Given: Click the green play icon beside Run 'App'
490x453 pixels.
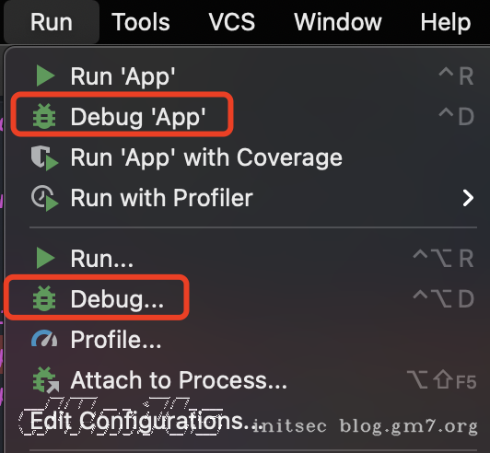Looking at the screenshot, I should point(45,75).
